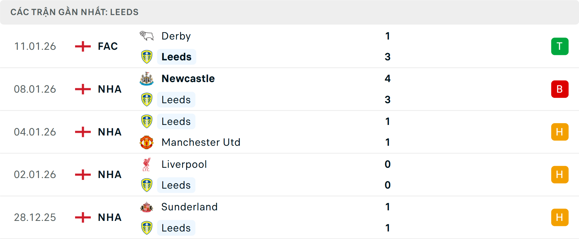Open the 08.01.26 match date row
579x239 pixels.
[x=35, y=89]
